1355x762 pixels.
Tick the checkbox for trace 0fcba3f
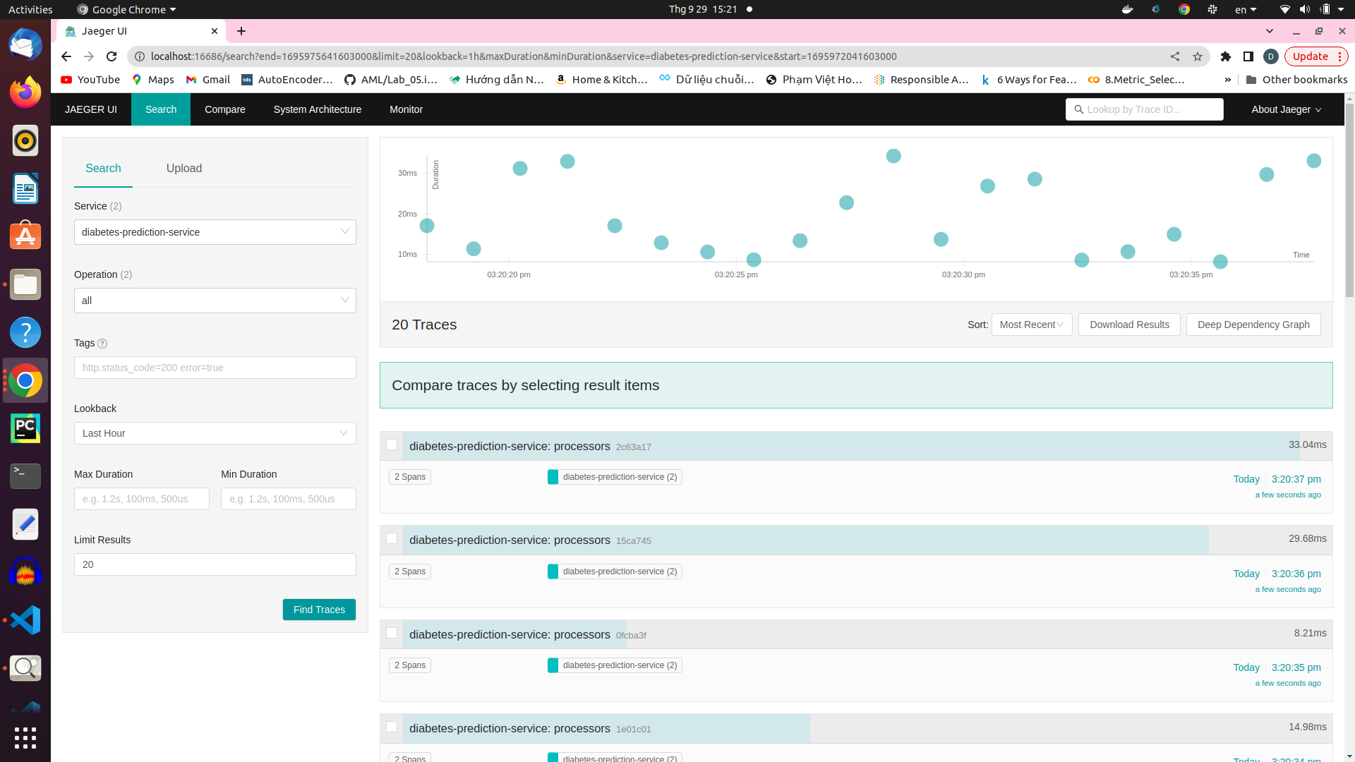point(392,633)
